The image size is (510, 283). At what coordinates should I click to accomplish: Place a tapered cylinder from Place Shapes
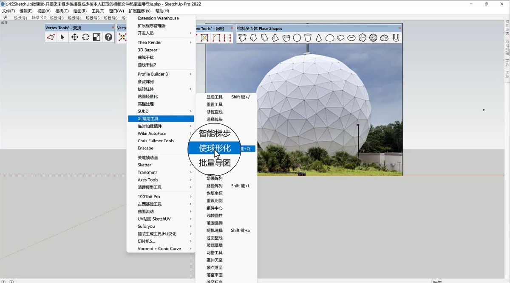click(x=308, y=38)
